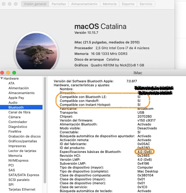Select Impresoras in the sidebar

pyautogui.click(x=17, y=146)
